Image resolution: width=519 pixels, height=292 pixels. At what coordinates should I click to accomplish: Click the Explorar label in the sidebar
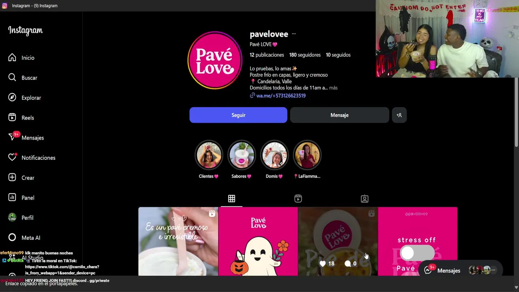[x=31, y=98]
